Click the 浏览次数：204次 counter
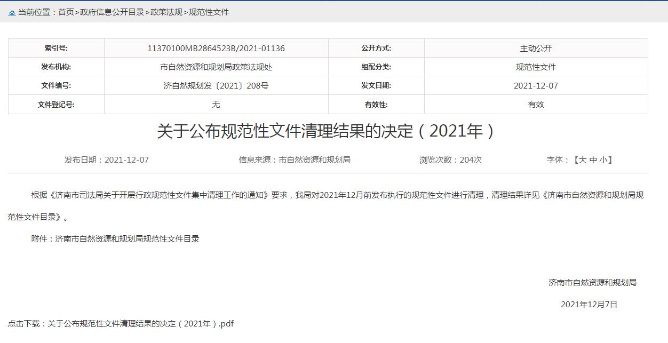 tap(451, 159)
